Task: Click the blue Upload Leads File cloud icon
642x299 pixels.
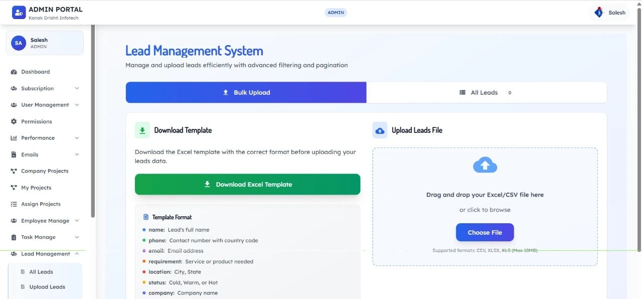Action: 380,130
